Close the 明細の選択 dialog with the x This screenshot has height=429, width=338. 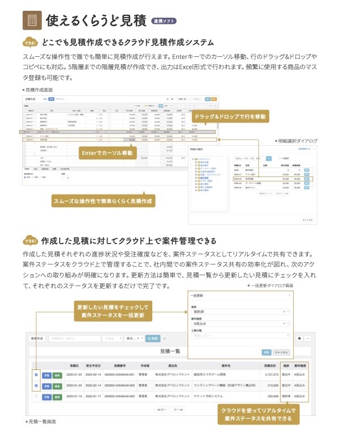pyautogui.click(x=314, y=149)
